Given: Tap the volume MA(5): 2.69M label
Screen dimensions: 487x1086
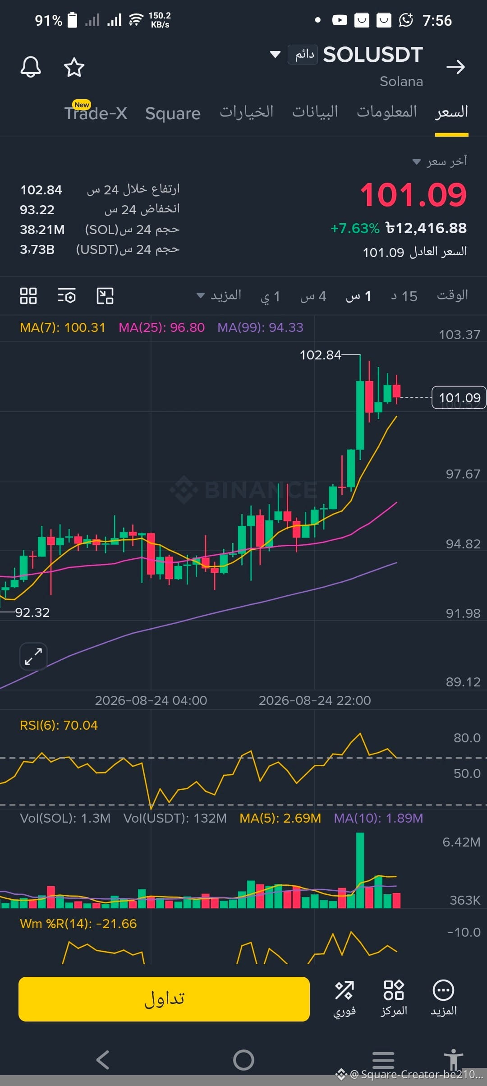Looking at the screenshot, I should point(280,818).
